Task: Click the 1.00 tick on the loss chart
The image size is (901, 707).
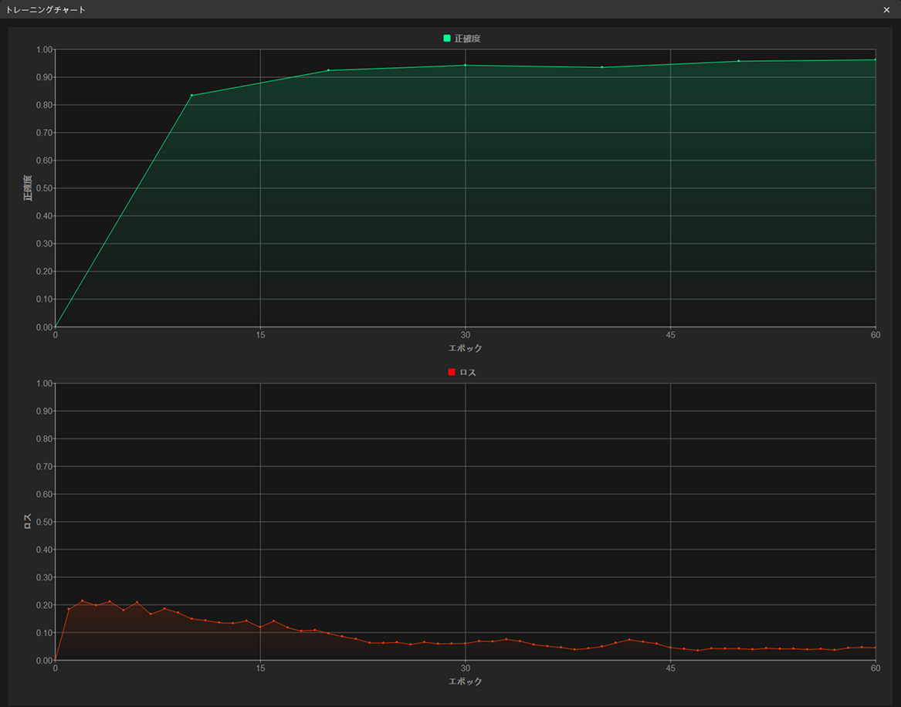Action: (x=44, y=383)
